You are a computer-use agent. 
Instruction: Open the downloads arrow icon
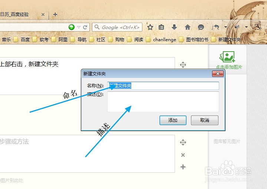pyautogui.click(x=174, y=27)
